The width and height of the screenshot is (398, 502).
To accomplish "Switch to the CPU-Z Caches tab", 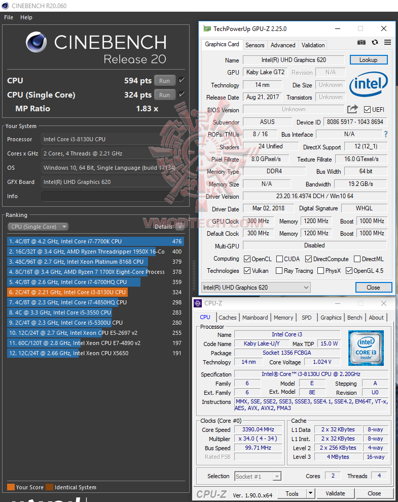I will coord(228,318).
